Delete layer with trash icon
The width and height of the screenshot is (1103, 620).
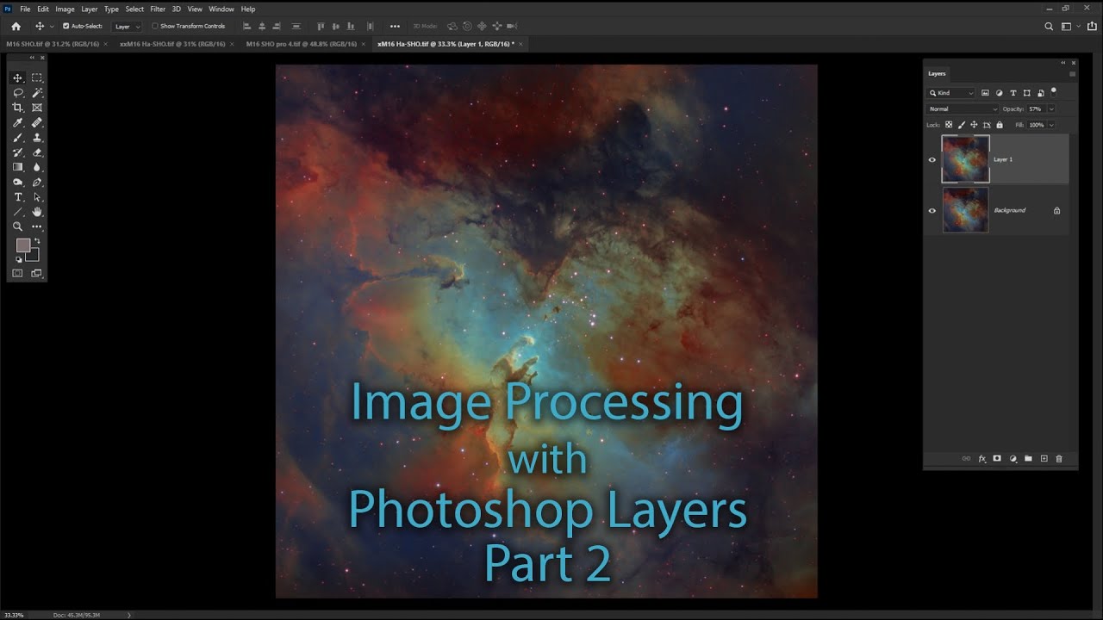(1059, 459)
